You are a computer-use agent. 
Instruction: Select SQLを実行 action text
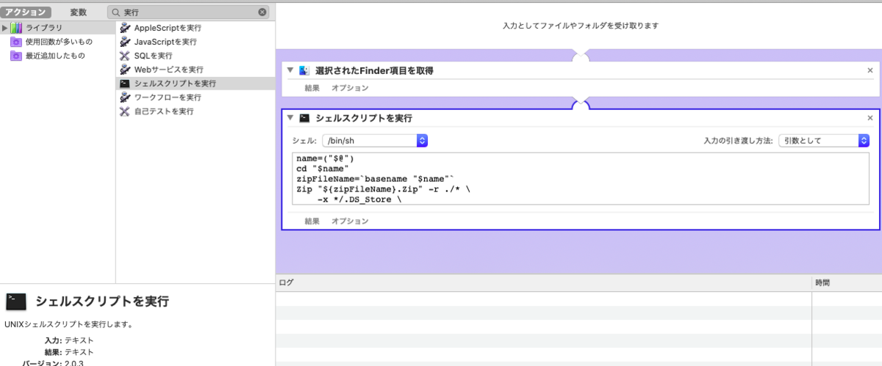153,56
